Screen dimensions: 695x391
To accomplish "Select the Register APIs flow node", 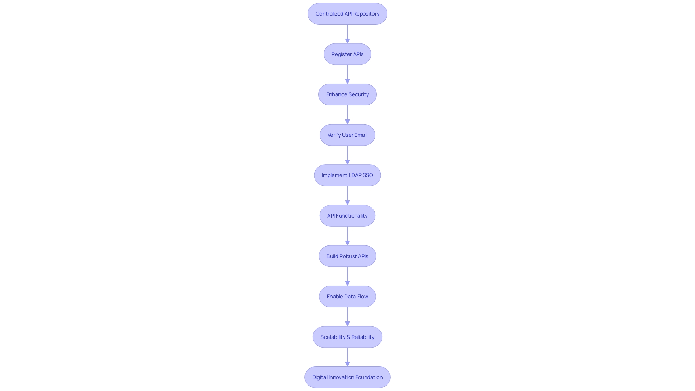I will point(347,54).
